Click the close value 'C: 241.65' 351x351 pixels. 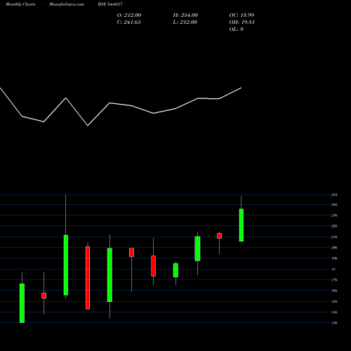pyautogui.click(x=128, y=22)
